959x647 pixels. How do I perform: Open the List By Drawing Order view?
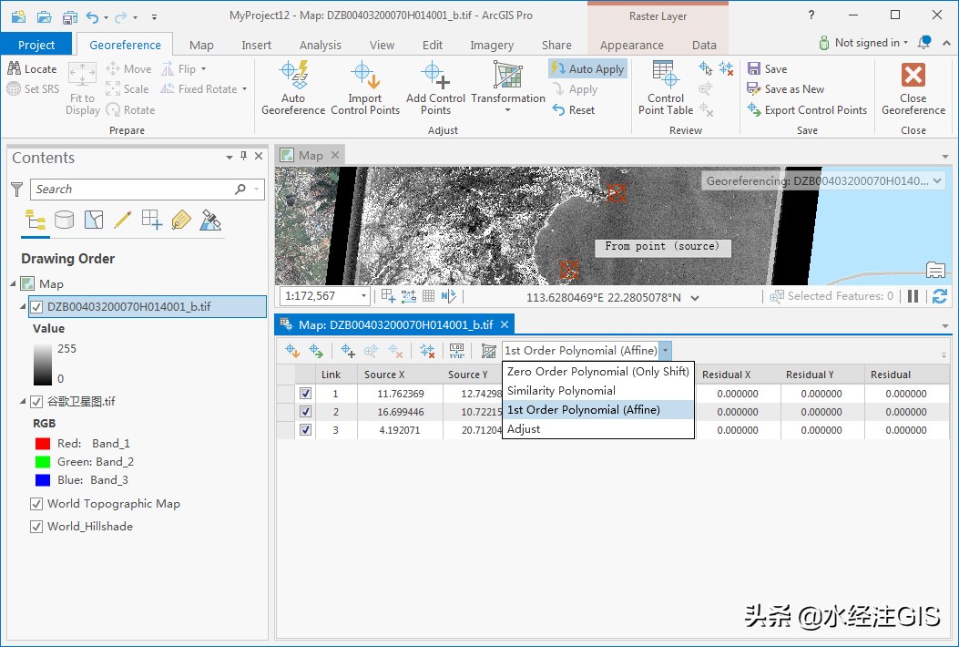tap(35, 221)
